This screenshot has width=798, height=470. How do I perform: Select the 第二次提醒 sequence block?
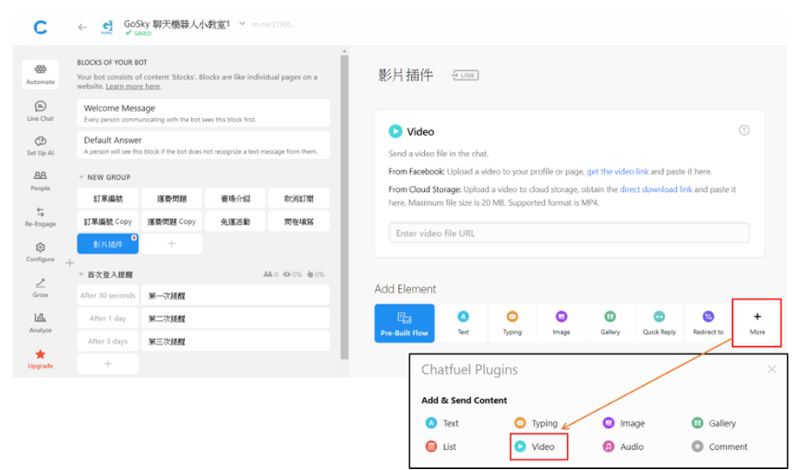point(236,319)
